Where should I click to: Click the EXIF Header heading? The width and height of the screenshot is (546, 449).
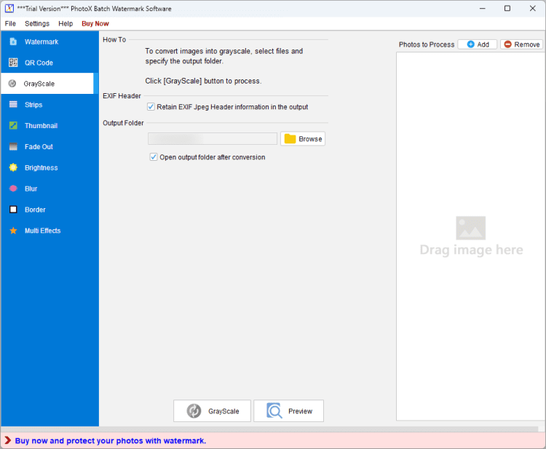click(x=122, y=96)
